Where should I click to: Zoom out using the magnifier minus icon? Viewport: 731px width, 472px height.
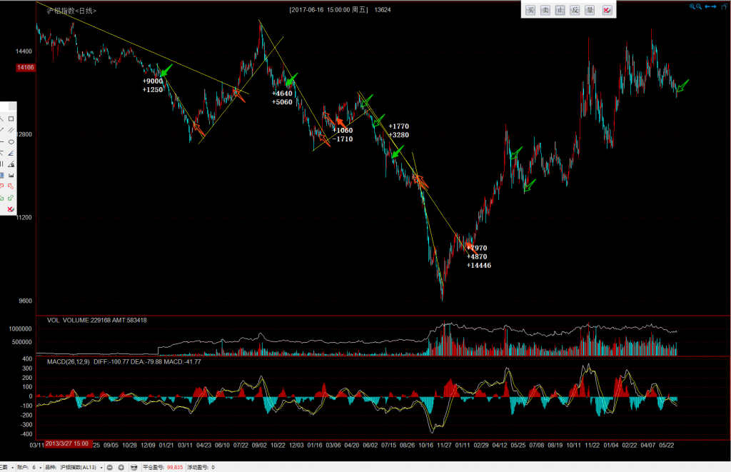point(699,6)
